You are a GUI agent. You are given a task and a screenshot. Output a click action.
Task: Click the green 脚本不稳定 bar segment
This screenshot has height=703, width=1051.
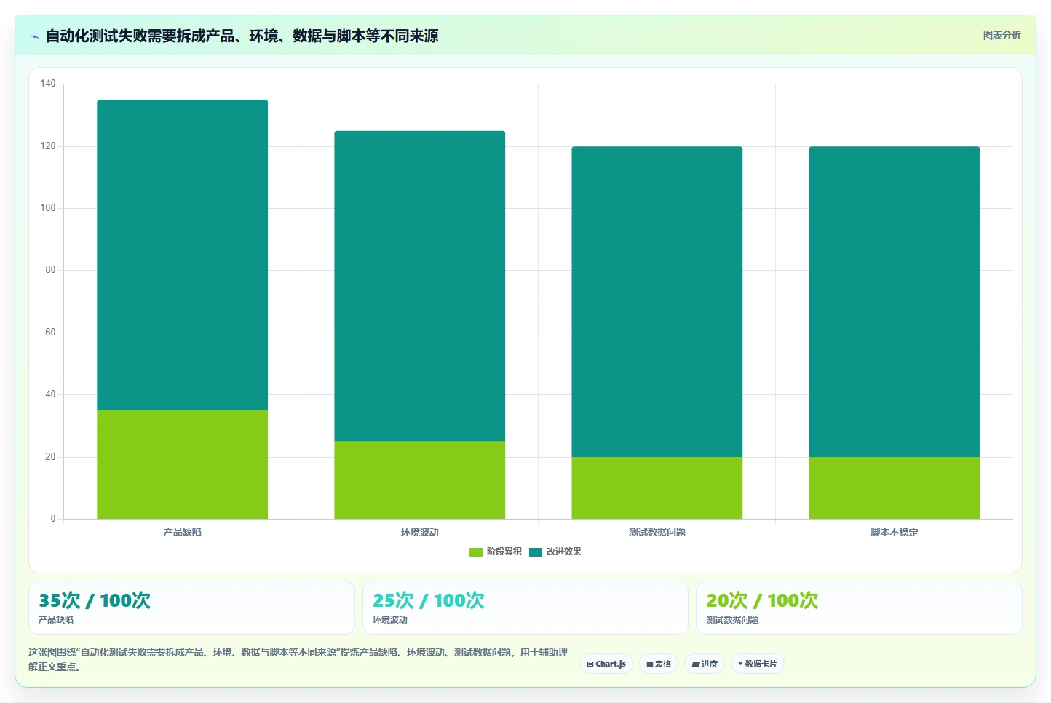[x=895, y=488]
